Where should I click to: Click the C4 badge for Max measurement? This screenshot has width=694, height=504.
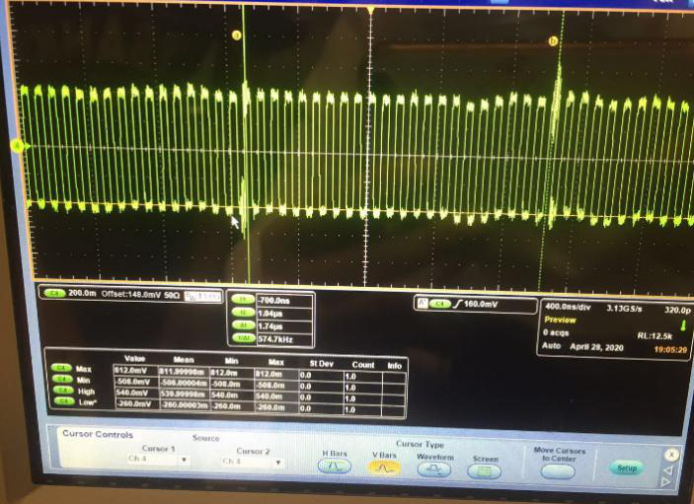coord(61,368)
